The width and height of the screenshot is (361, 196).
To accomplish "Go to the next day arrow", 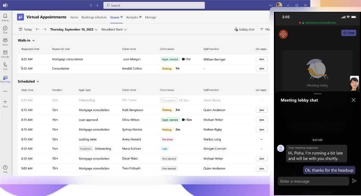I will click(x=45, y=29).
